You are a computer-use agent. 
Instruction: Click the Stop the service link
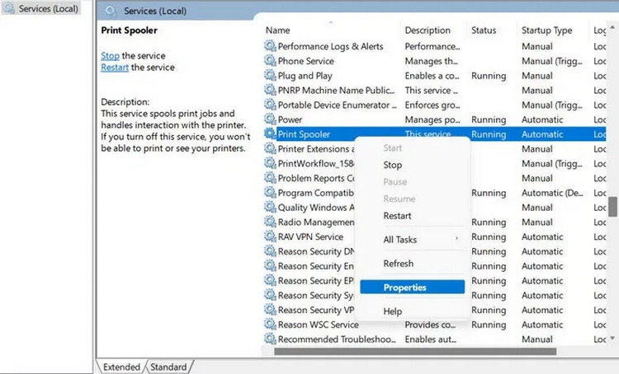tap(110, 55)
